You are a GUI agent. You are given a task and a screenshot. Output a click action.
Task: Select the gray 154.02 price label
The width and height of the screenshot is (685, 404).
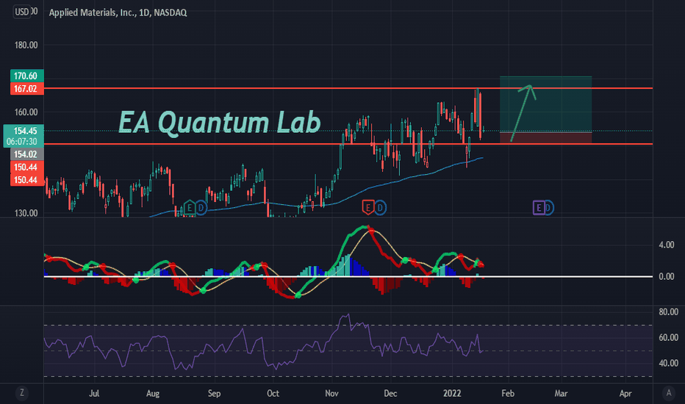click(x=26, y=154)
